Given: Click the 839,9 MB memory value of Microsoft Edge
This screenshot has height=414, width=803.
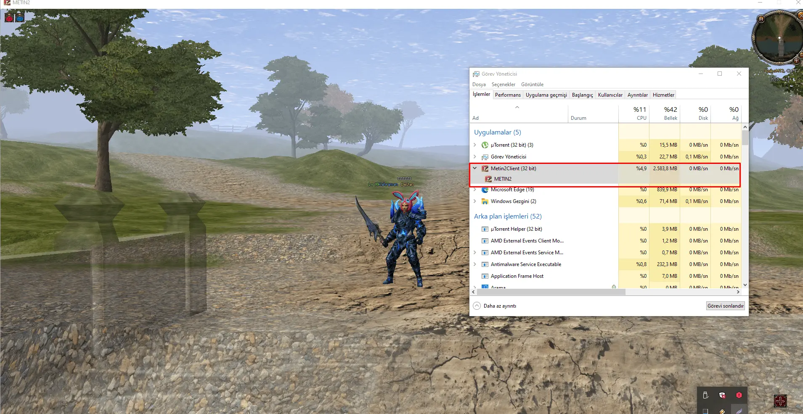Looking at the screenshot, I should click(x=667, y=190).
